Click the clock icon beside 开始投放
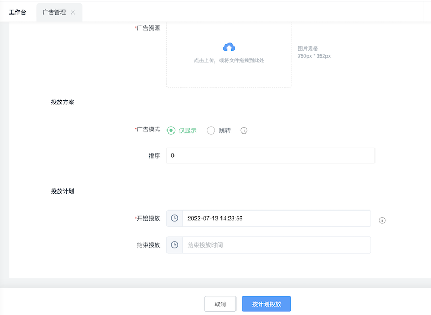 tap(174, 218)
